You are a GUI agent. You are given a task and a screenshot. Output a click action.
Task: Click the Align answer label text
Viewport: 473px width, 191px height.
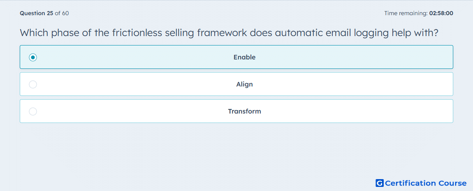point(244,84)
